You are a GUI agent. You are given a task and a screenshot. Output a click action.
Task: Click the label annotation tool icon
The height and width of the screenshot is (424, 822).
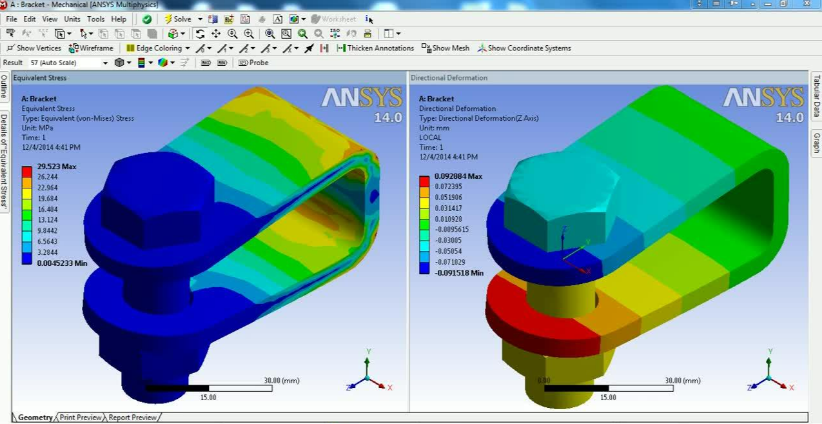pyautogui.click(x=10, y=34)
